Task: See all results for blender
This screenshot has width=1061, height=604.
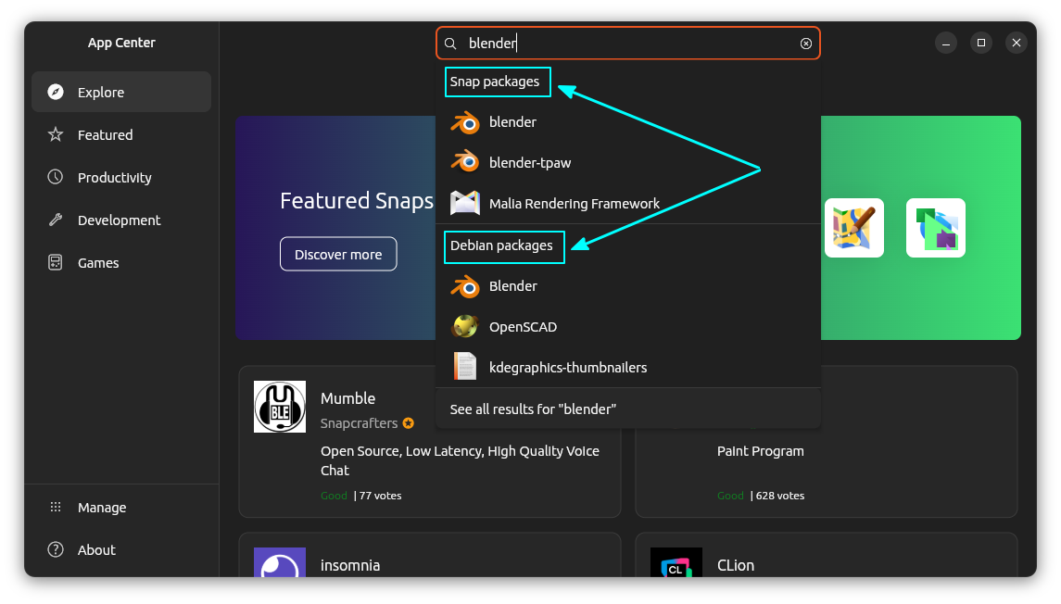Action: click(x=531, y=408)
